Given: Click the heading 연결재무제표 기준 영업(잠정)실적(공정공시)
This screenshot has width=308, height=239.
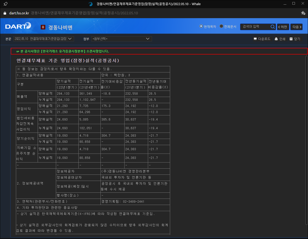Looking at the screenshot, I should [x=68, y=61].
